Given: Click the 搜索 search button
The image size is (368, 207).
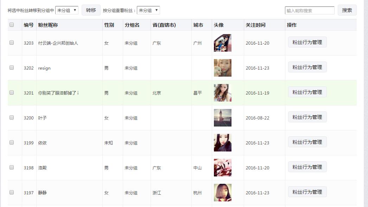Looking at the screenshot, I should click(347, 10).
